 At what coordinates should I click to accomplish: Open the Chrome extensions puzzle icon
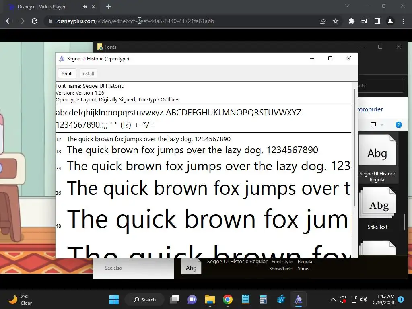[x=351, y=21]
